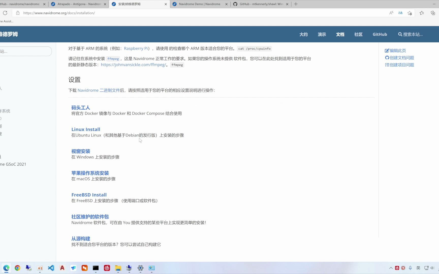Switch input method from 英 to Chinese

(418, 268)
